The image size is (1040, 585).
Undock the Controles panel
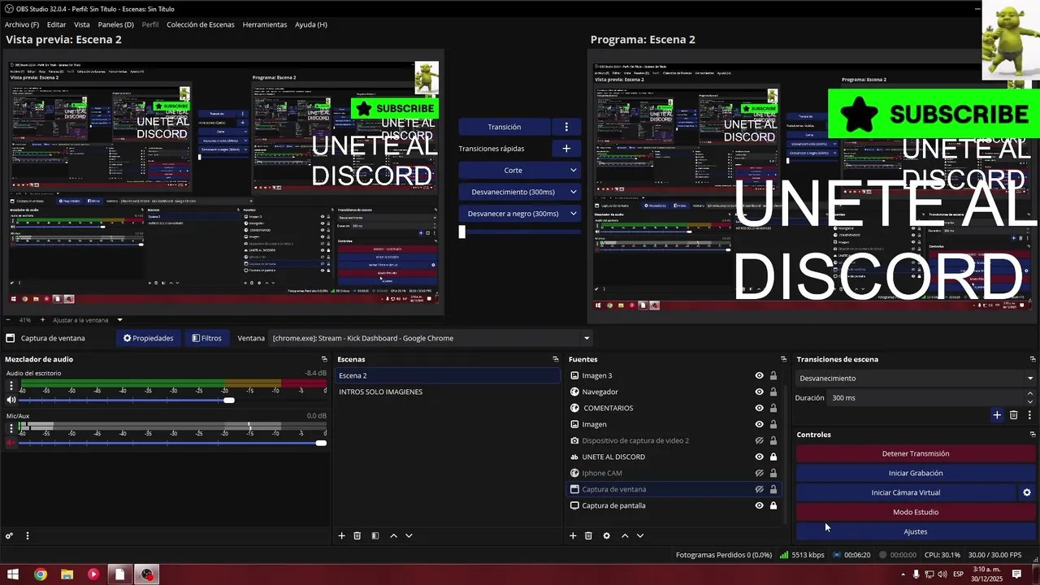coord(1033,435)
